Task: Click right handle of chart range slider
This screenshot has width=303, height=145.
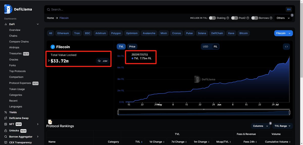Action: click(290, 112)
